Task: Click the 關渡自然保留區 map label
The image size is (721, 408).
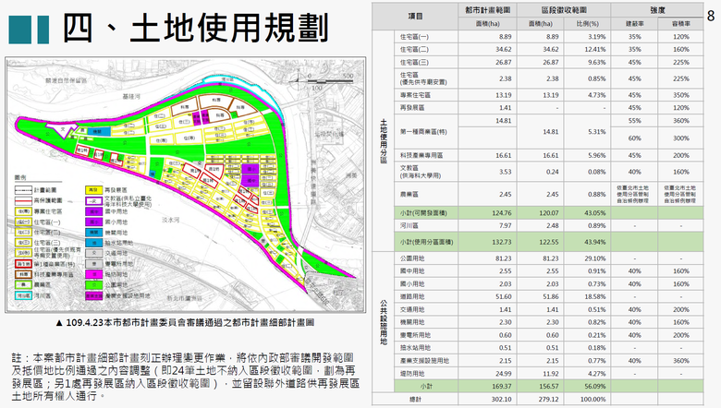Action: 67,80
